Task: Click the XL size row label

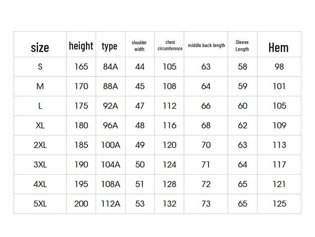Action: (40, 125)
